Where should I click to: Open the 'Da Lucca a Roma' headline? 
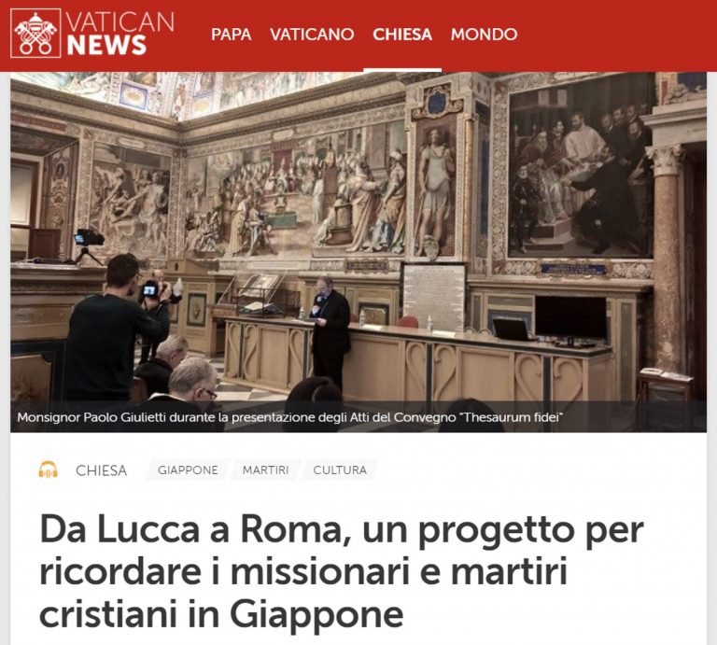tap(342, 572)
